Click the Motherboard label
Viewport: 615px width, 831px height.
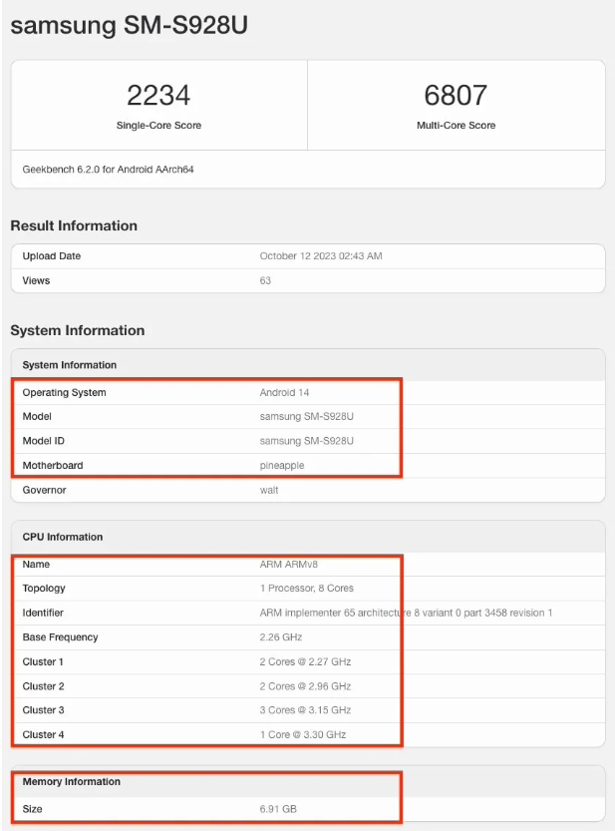tap(53, 465)
